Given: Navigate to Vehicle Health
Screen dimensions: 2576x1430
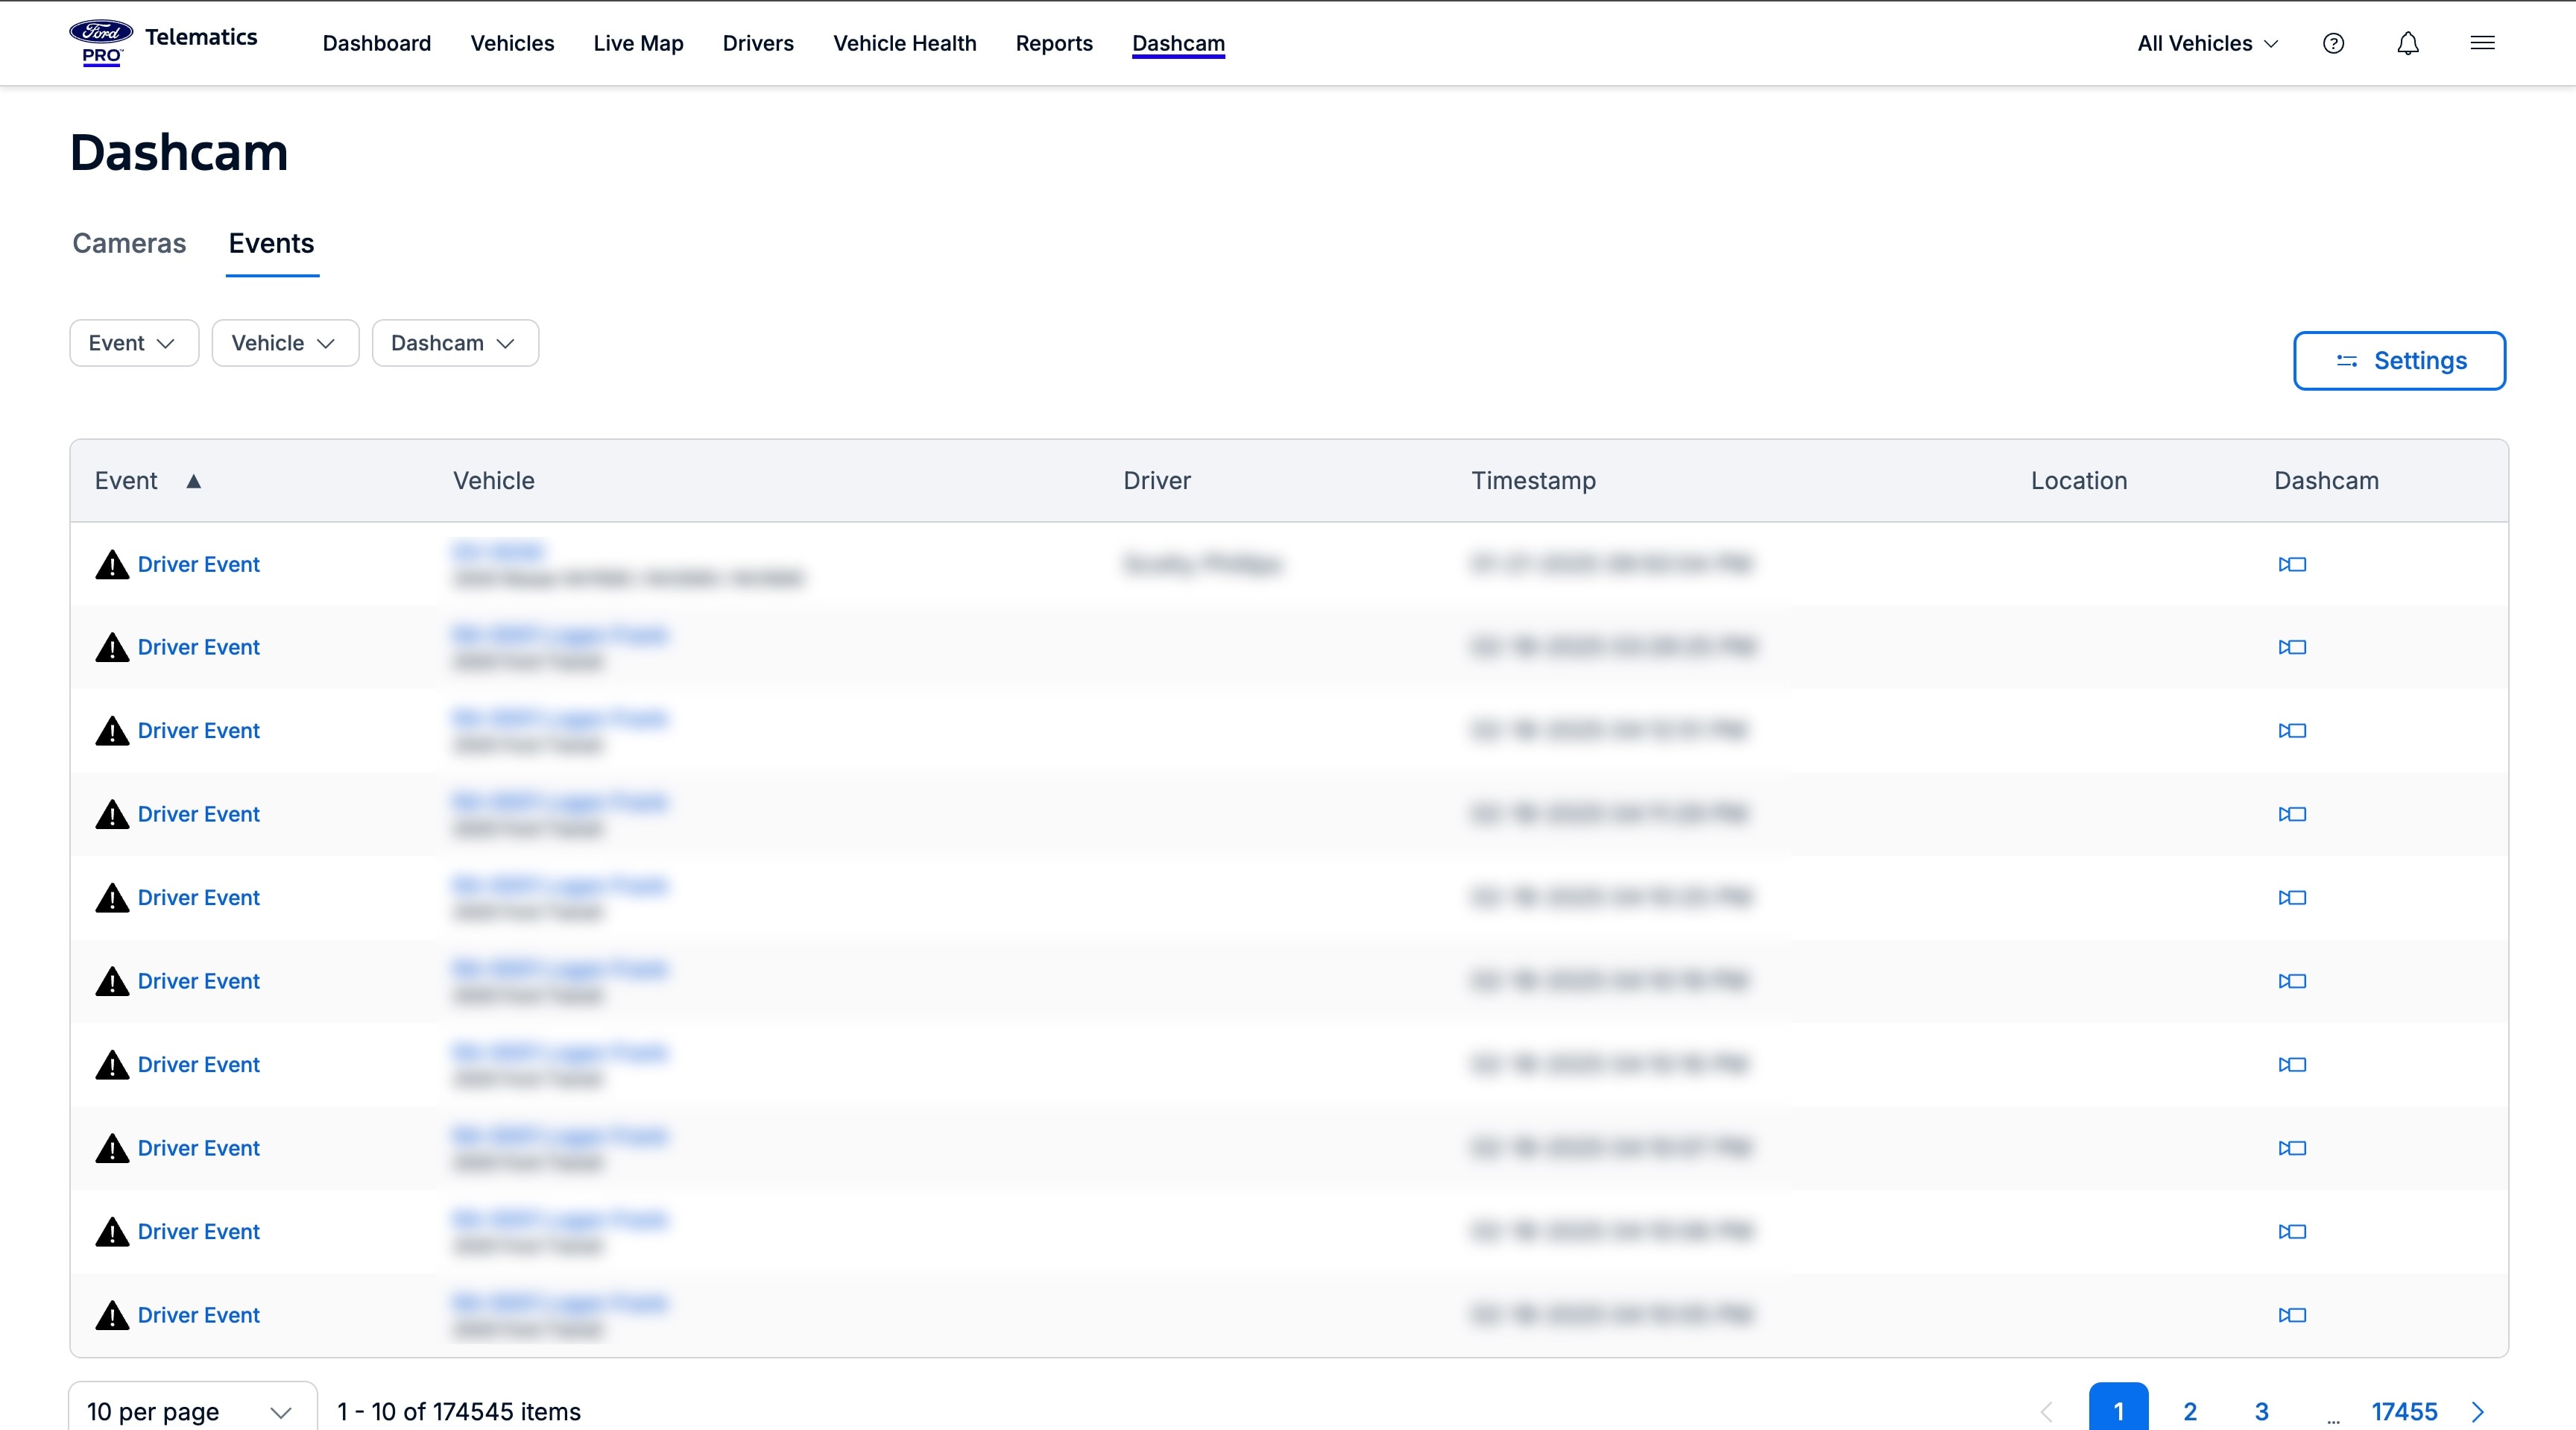Looking at the screenshot, I should (905, 43).
